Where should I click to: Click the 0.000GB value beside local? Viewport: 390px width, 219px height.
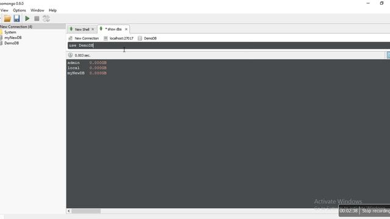[98, 68]
